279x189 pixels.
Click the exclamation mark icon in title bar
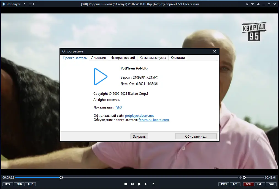tap(25, 4)
